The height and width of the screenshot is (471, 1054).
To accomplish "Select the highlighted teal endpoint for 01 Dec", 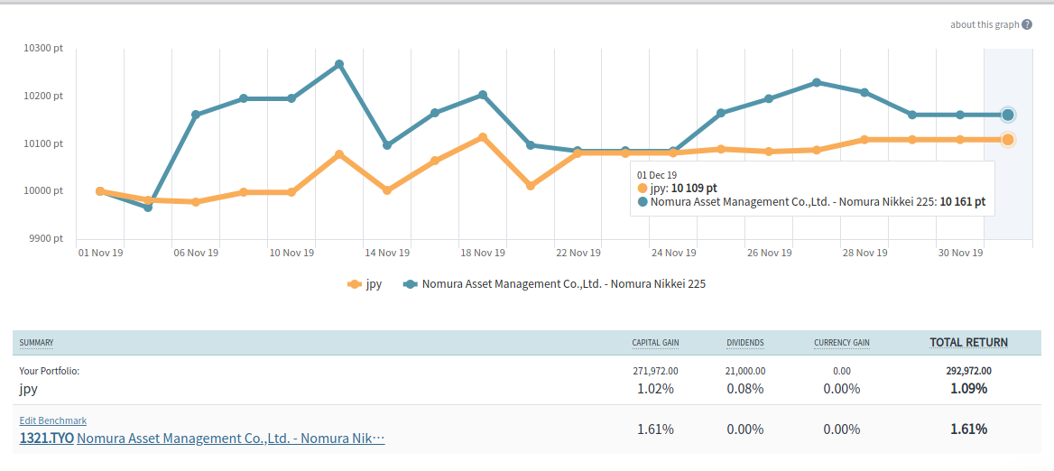I will pyautogui.click(x=1008, y=115).
